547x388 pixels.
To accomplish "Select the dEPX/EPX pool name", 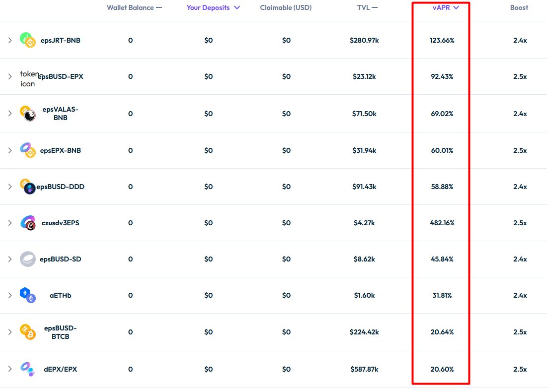I will click(60, 369).
